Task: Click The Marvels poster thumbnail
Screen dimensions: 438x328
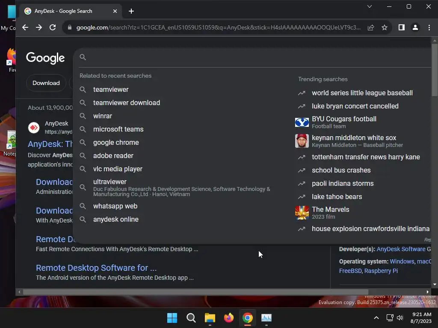Action: point(302,213)
